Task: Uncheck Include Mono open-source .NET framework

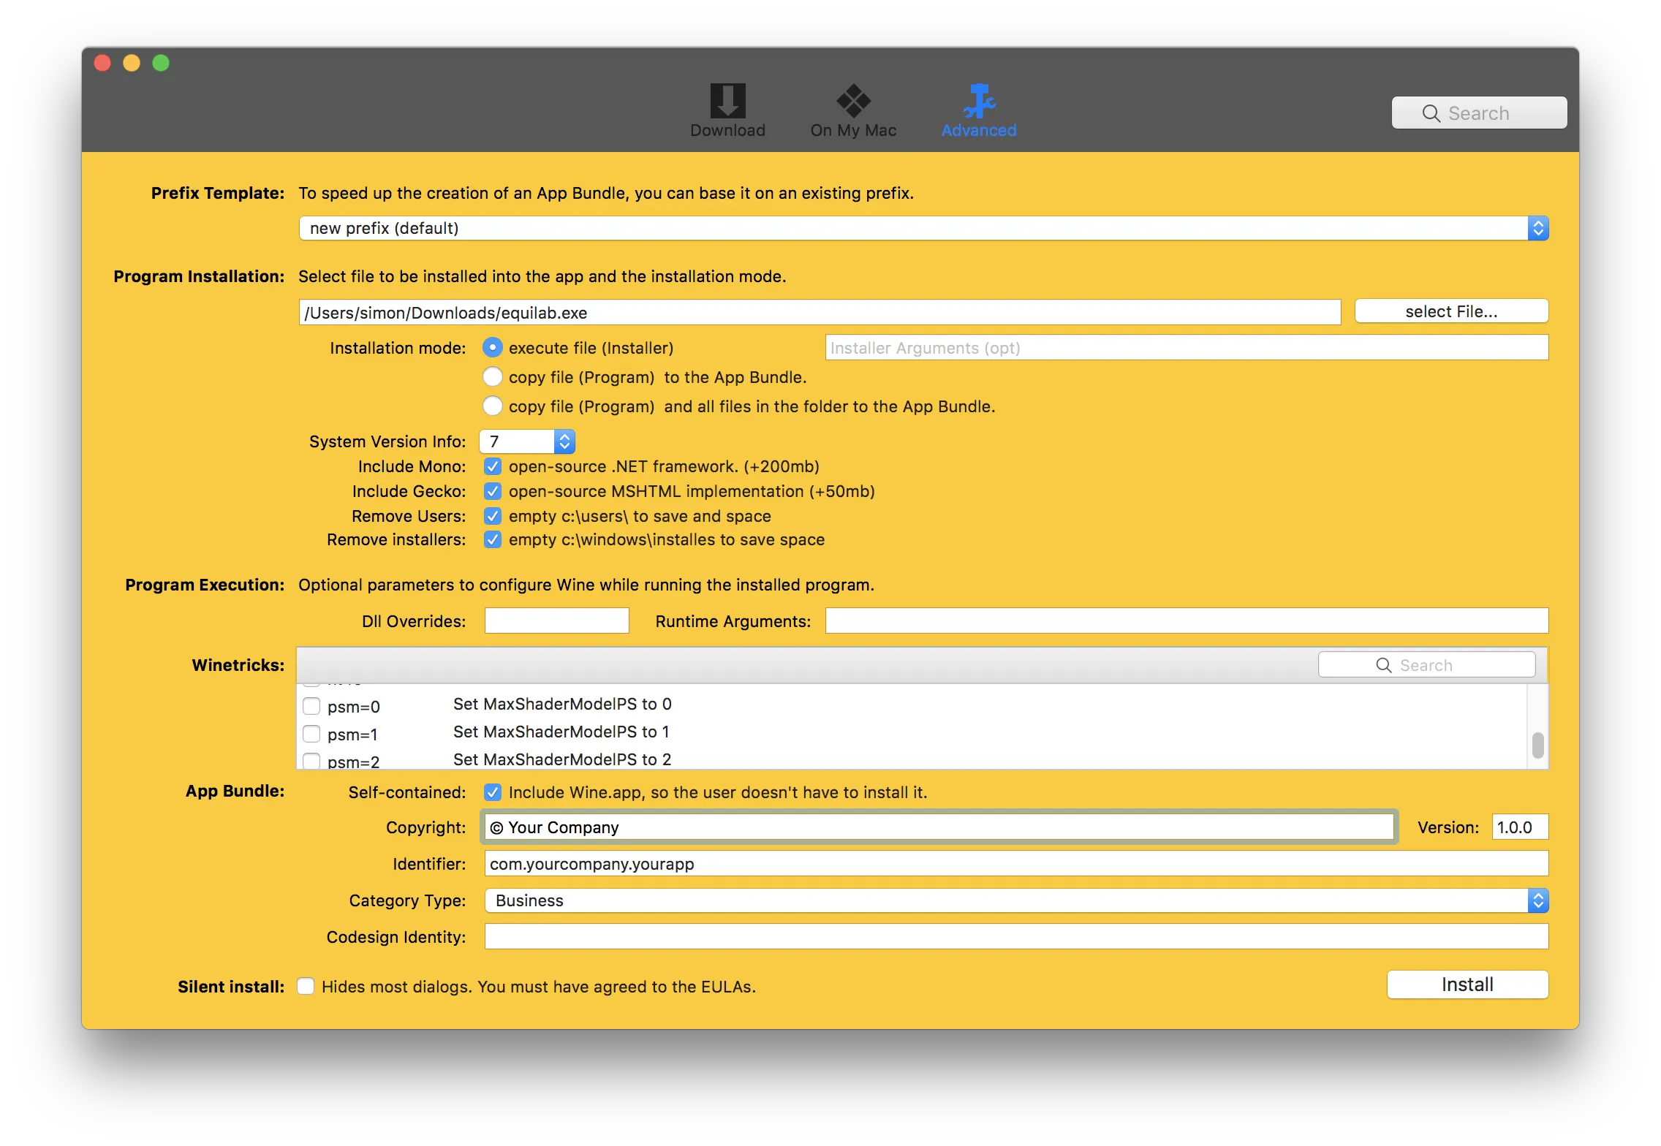Action: (x=493, y=466)
